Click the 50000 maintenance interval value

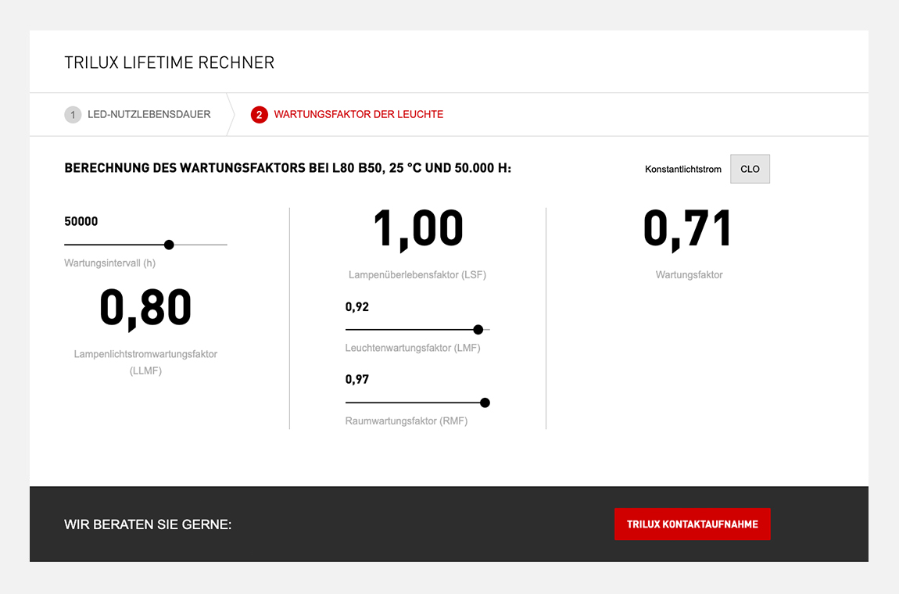(81, 221)
